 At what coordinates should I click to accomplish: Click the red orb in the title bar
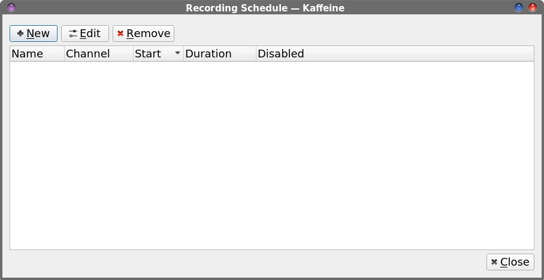pyautogui.click(x=533, y=7)
